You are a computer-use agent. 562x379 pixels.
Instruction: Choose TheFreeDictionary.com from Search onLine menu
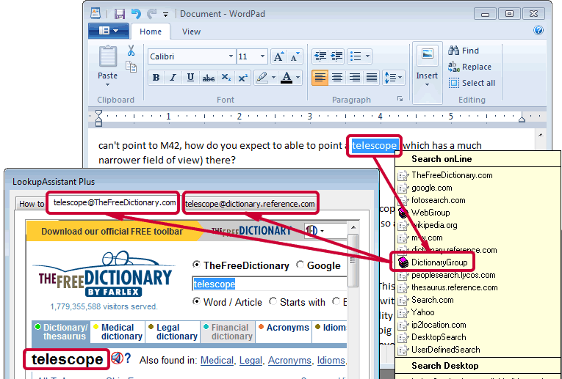click(452, 175)
